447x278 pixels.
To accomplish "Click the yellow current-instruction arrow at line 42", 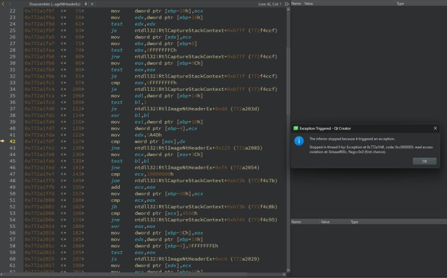I will pyautogui.click(x=3, y=141).
